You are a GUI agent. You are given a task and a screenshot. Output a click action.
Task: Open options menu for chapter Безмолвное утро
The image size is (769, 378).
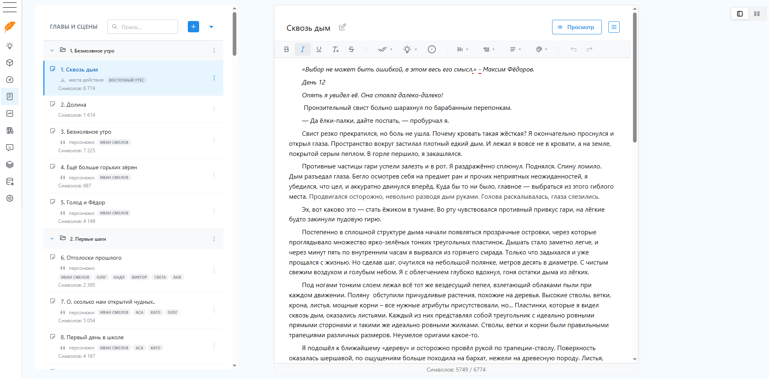214,50
